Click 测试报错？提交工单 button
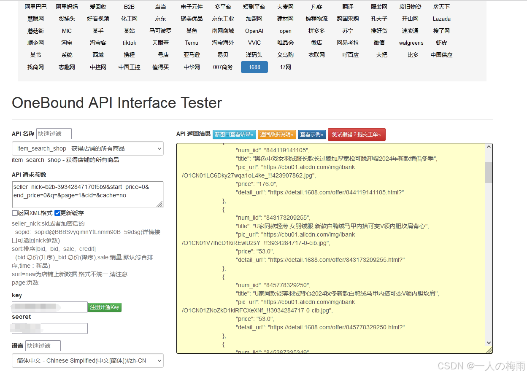This screenshot has height=374, width=527. click(357, 135)
